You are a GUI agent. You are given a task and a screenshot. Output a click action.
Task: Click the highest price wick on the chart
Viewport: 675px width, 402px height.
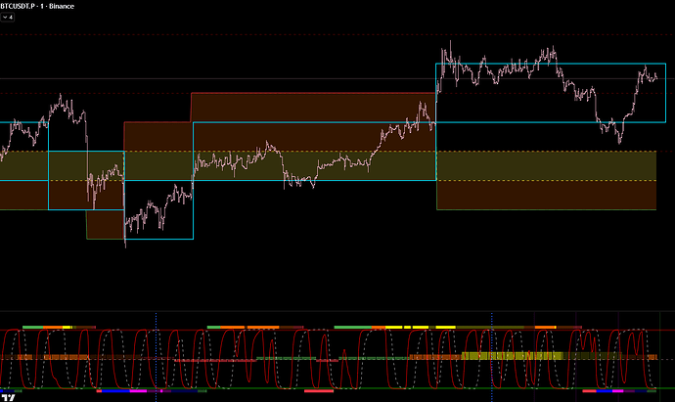(x=449, y=43)
